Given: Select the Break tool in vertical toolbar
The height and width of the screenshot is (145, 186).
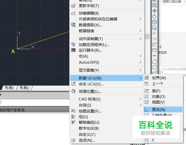Looking at the screenshot, I should coord(155,50).
